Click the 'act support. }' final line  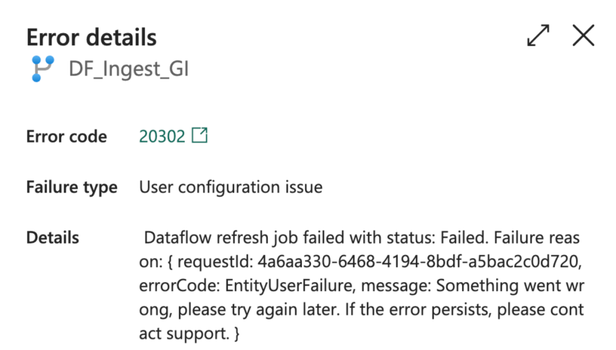point(189,334)
